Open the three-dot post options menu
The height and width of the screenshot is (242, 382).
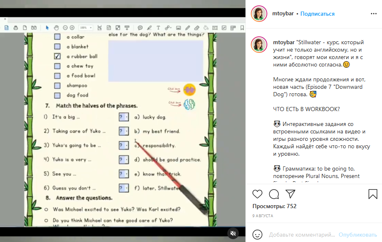pos(373,14)
